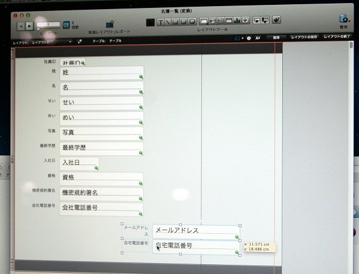This screenshot has width=359, height=274.
Task: Select the Chart tool
Action: coord(237,21)
